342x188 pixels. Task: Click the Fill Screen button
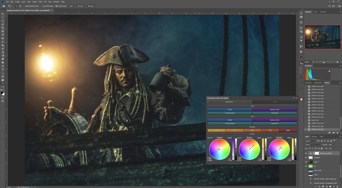90,6
